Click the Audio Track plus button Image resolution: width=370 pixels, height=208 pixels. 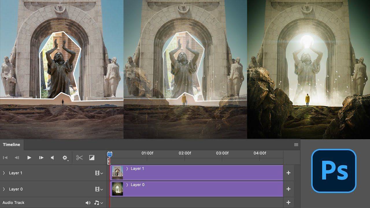(x=288, y=203)
